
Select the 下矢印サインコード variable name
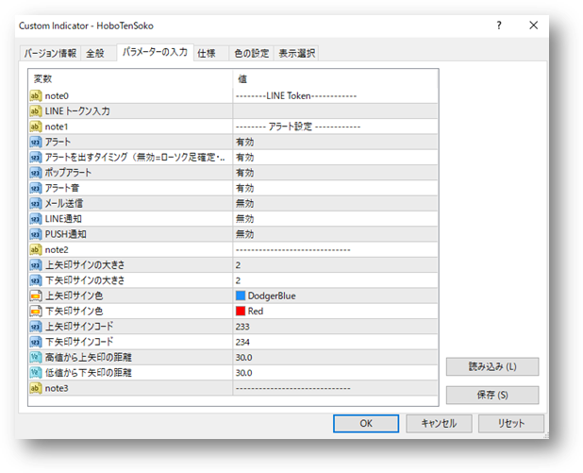coord(79,343)
